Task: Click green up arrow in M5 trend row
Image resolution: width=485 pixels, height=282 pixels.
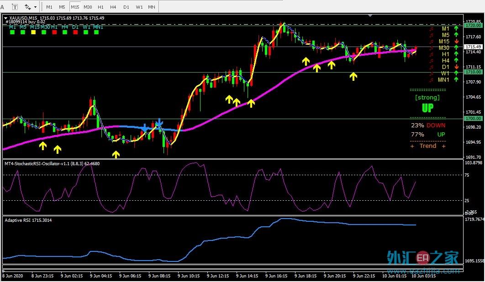Action: pos(456,35)
